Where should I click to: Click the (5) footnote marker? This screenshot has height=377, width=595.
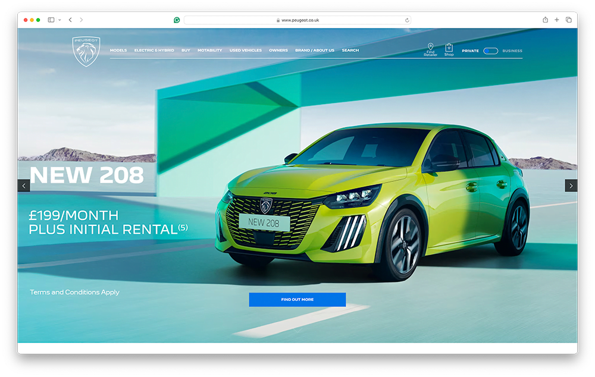[x=183, y=227]
